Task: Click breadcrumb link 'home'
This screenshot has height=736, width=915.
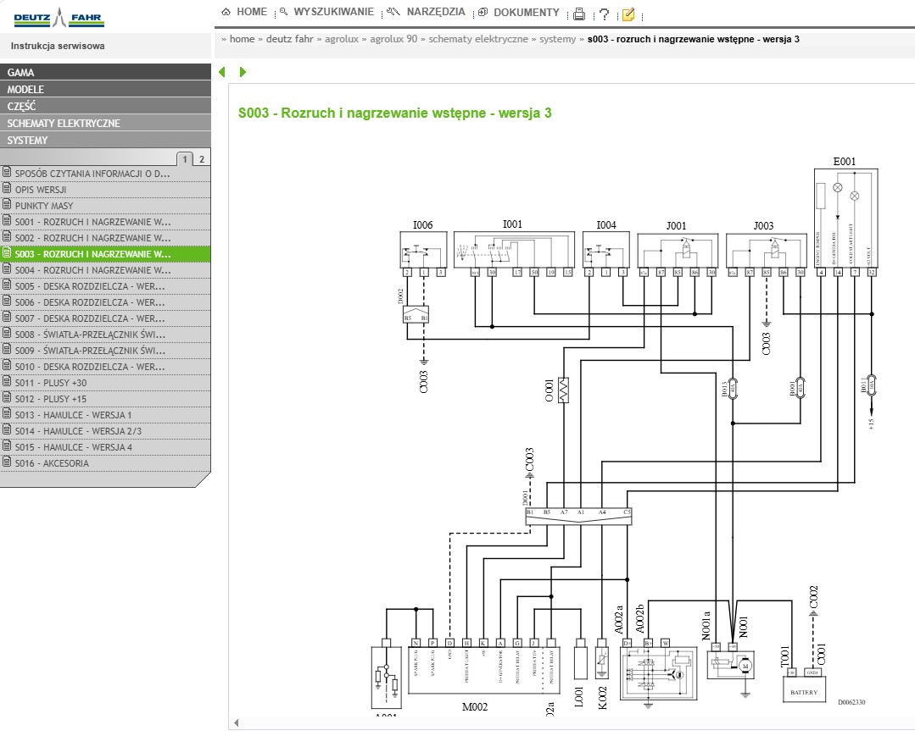Action: click(x=243, y=39)
